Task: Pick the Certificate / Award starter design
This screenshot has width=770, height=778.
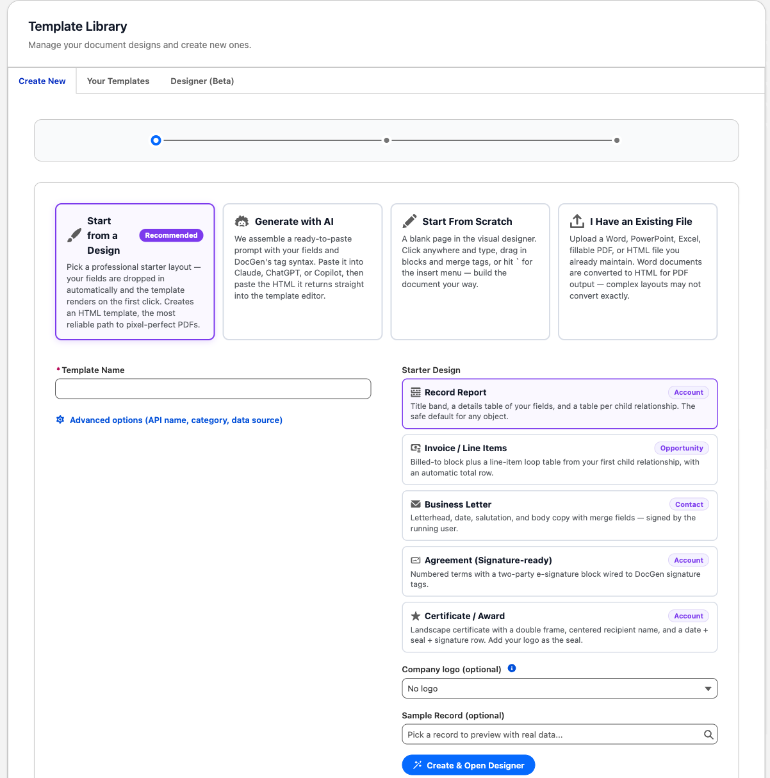Action: tap(560, 627)
